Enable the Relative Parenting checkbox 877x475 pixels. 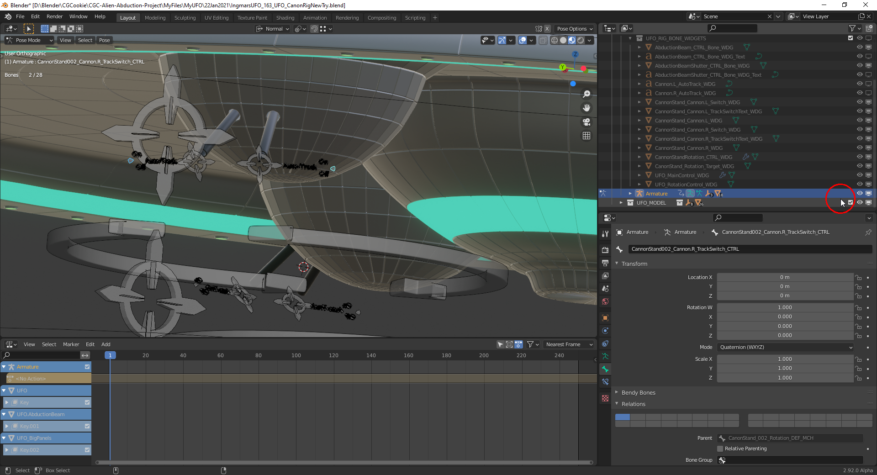pyautogui.click(x=720, y=449)
